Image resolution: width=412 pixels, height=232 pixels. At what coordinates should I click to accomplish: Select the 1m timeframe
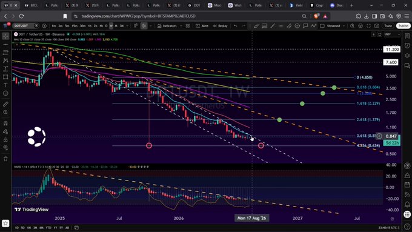(x=53, y=26)
